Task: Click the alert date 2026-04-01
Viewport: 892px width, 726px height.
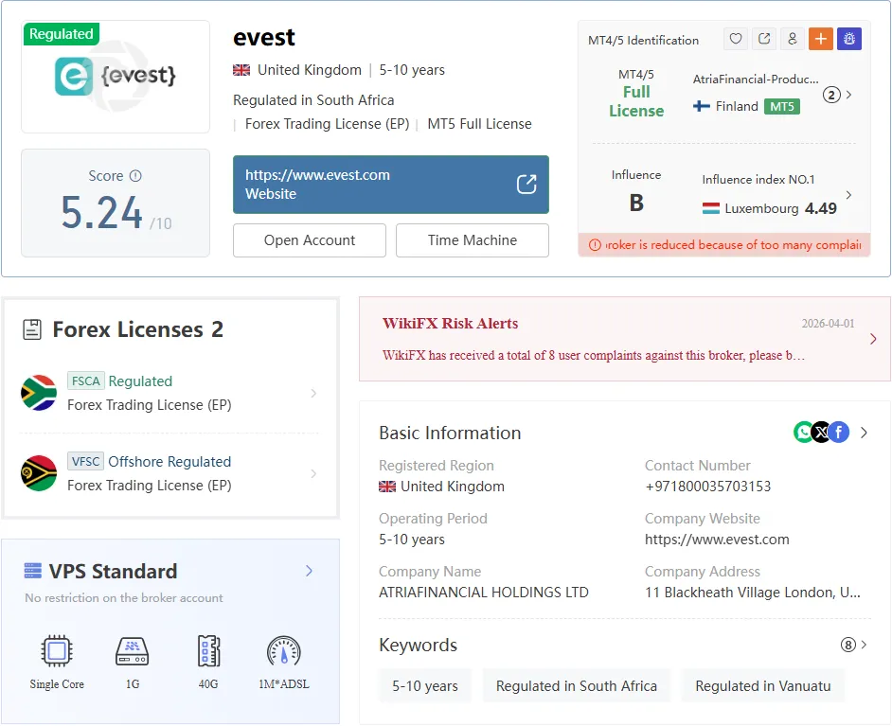Action: [x=828, y=324]
